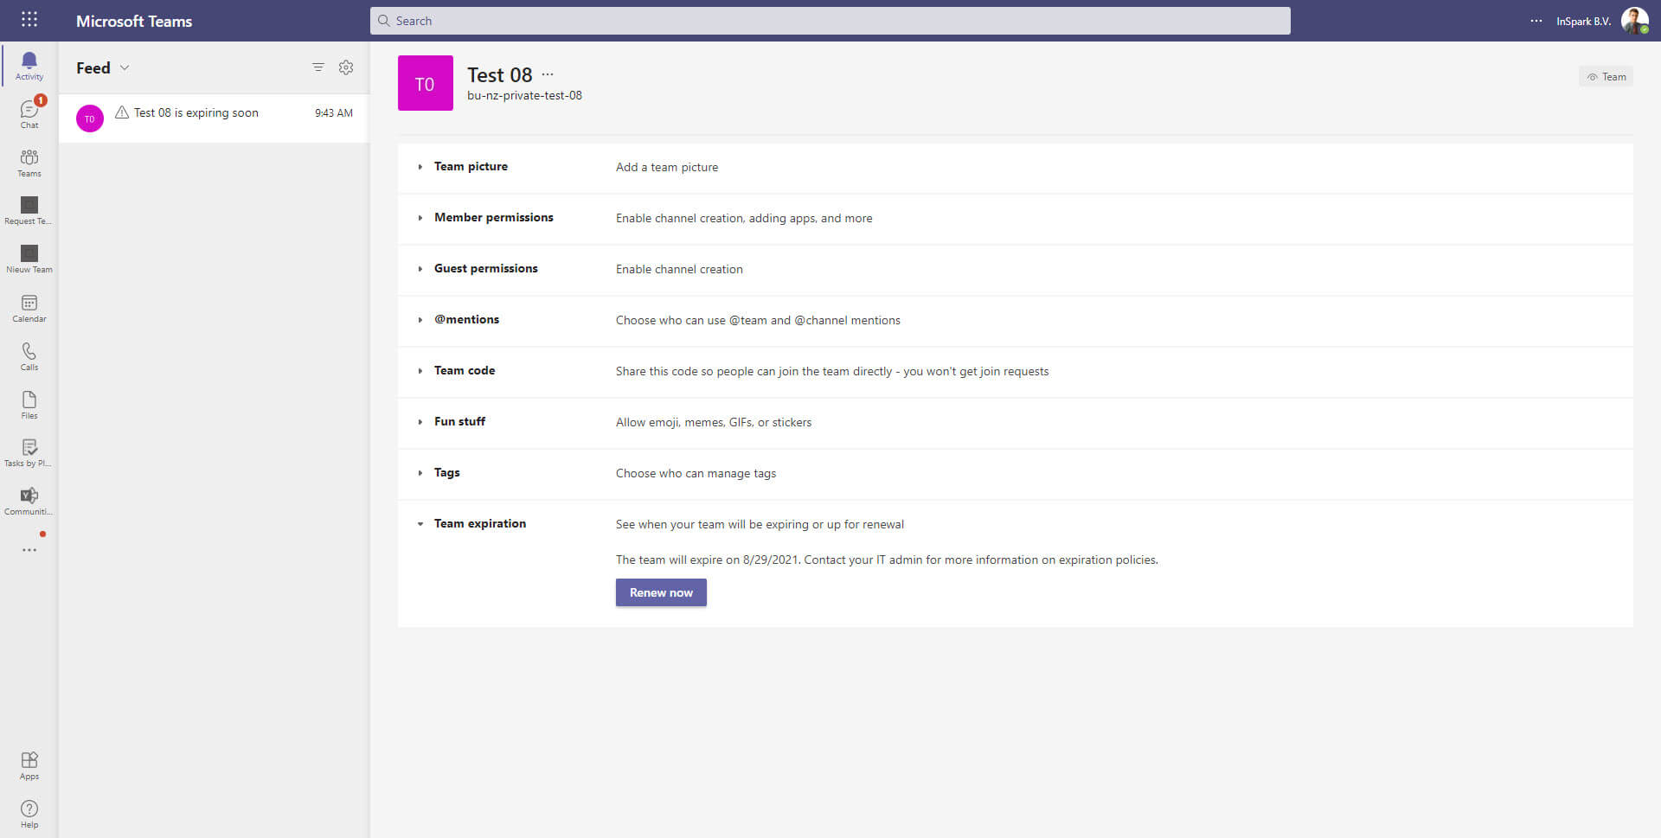1661x838 pixels.
Task: Open activity feed settings gear
Action: [x=346, y=67]
